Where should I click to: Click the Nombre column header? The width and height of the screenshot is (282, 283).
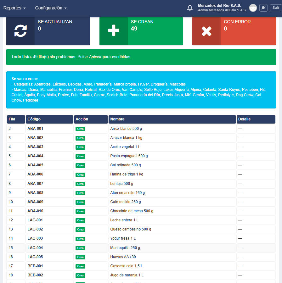click(x=172, y=119)
